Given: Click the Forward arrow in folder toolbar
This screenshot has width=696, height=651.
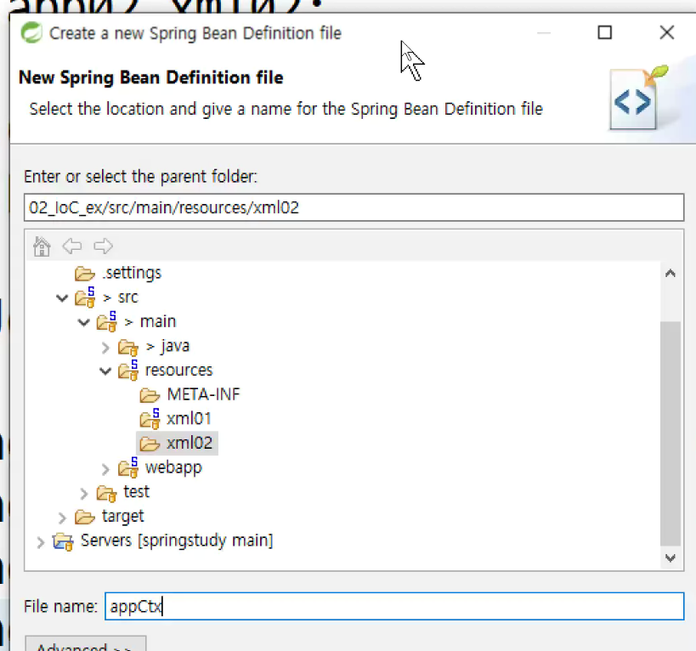Looking at the screenshot, I should (103, 246).
